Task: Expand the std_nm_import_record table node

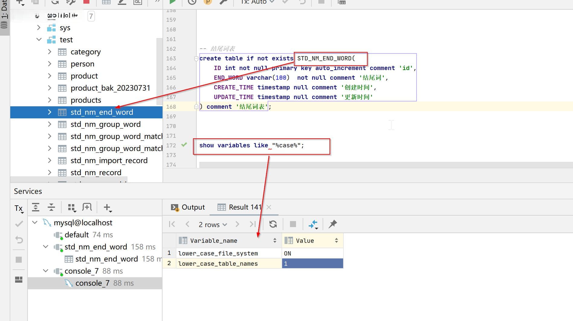Action: pos(50,160)
